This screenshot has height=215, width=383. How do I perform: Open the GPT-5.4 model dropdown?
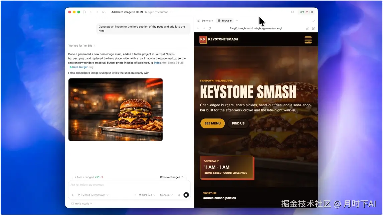click(147, 195)
